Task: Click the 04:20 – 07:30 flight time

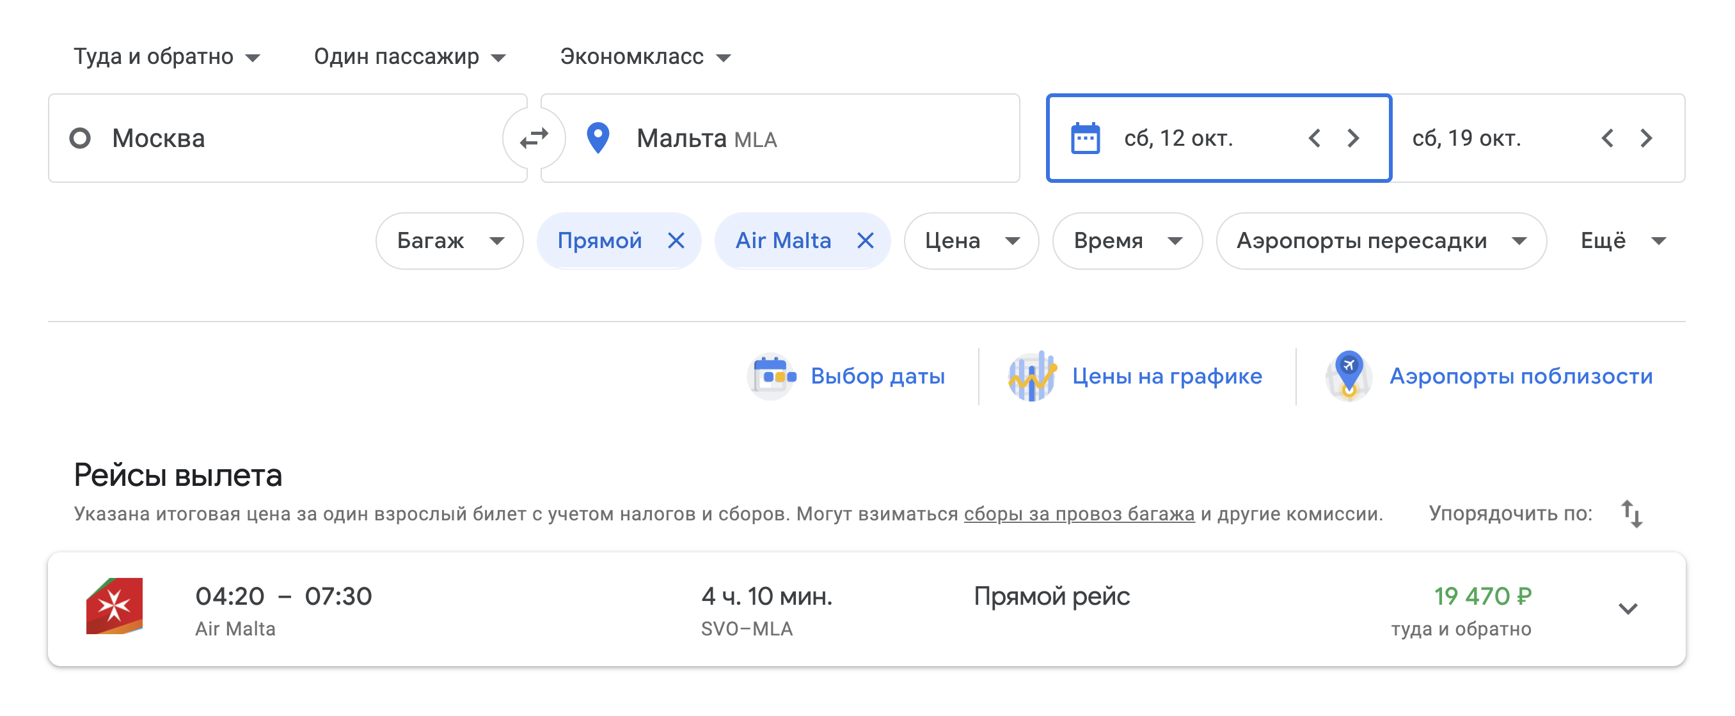Action: pyautogui.click(x=283, y=596)
